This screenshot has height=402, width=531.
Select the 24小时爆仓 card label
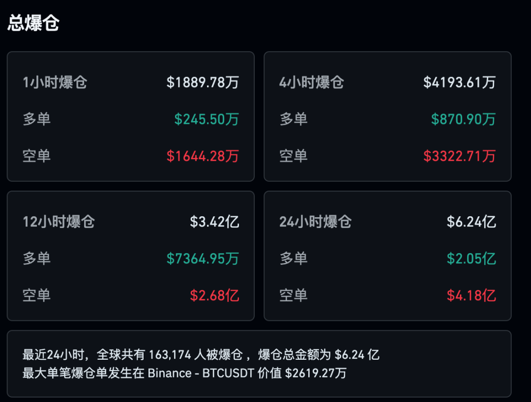(x=315, y=222)
